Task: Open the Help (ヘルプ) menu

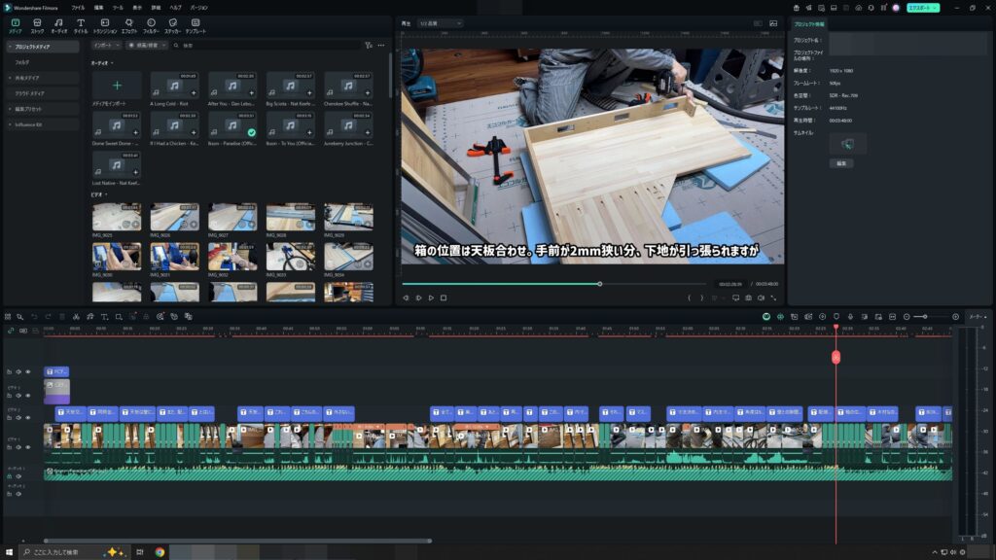Action: 175,7
